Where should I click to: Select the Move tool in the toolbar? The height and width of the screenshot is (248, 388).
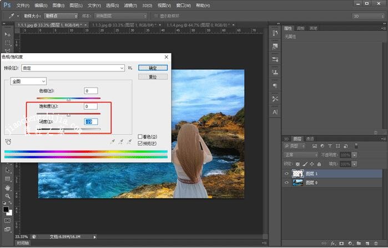coord(8,34)
